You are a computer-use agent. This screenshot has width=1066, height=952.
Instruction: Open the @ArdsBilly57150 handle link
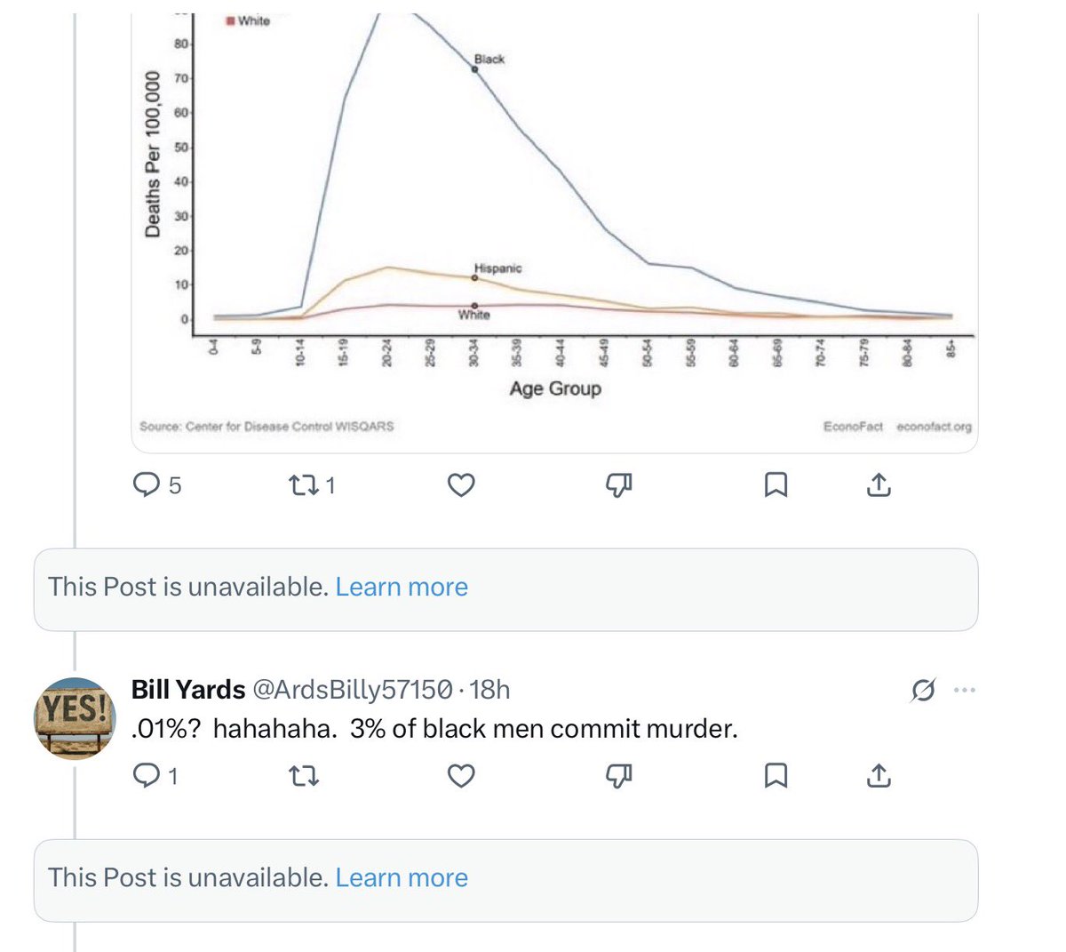click(x=353, y=690)
